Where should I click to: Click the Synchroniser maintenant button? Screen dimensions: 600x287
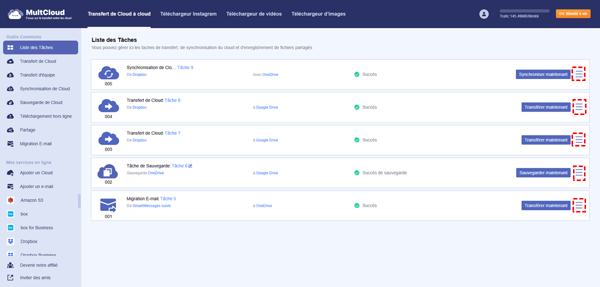click(543, 74)
